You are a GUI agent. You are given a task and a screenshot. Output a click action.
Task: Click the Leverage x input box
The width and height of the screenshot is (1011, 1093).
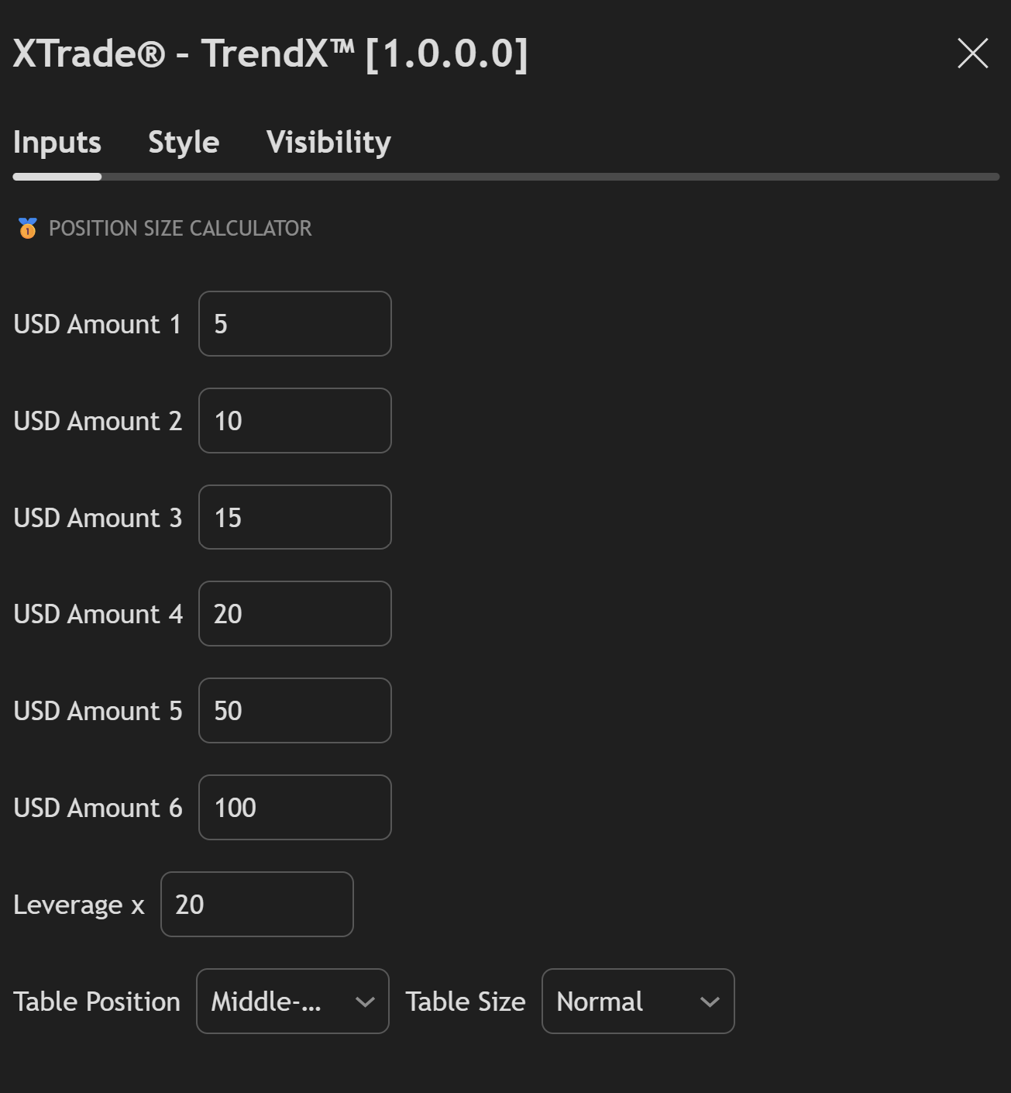tap(256, 904)
